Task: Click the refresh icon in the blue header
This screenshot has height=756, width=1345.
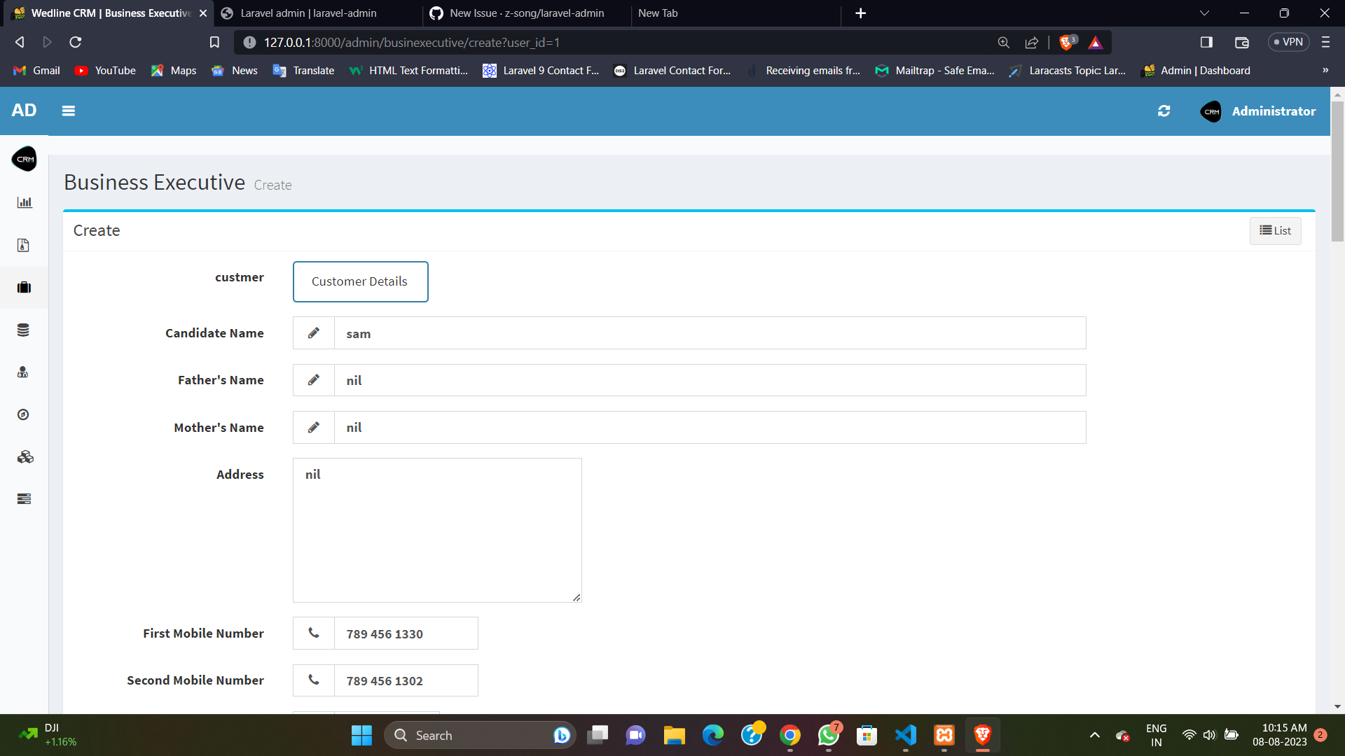Action: click(x=1164, y=111)
